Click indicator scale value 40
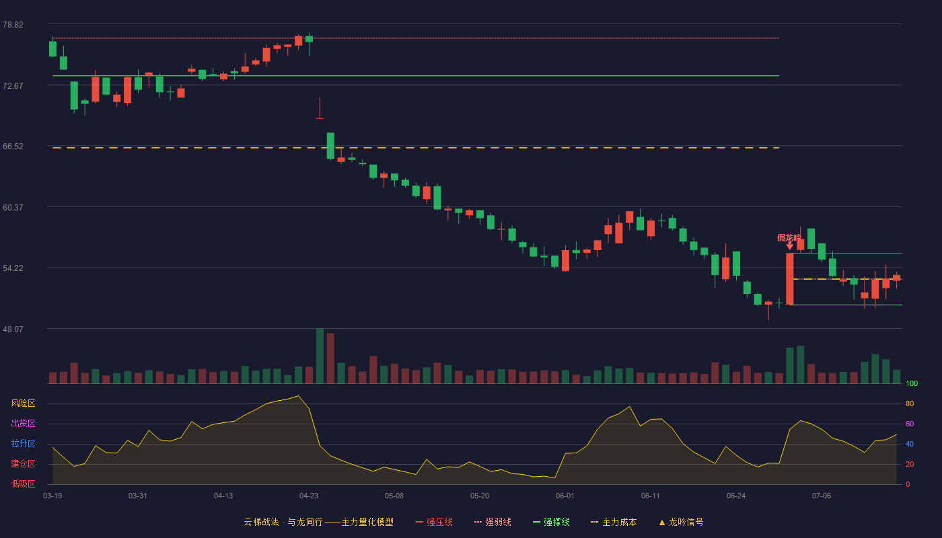This screenshot has height=538, width=942. 910,444
